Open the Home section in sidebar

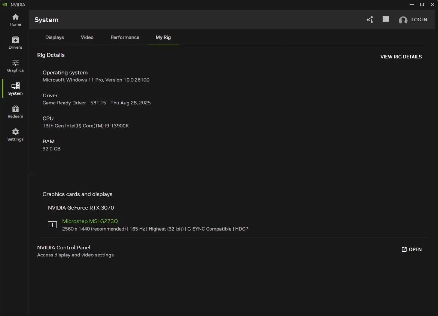[x=15, y=20]
